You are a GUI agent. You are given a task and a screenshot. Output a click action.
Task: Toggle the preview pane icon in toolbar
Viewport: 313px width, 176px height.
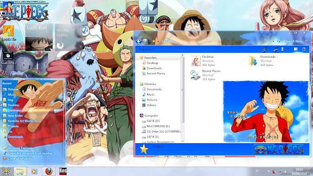click(x=295, y=49)
